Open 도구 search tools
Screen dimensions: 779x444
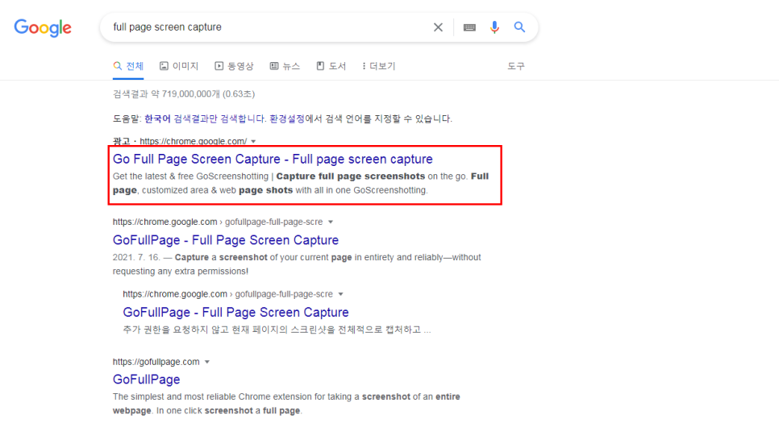pos(515,66)
